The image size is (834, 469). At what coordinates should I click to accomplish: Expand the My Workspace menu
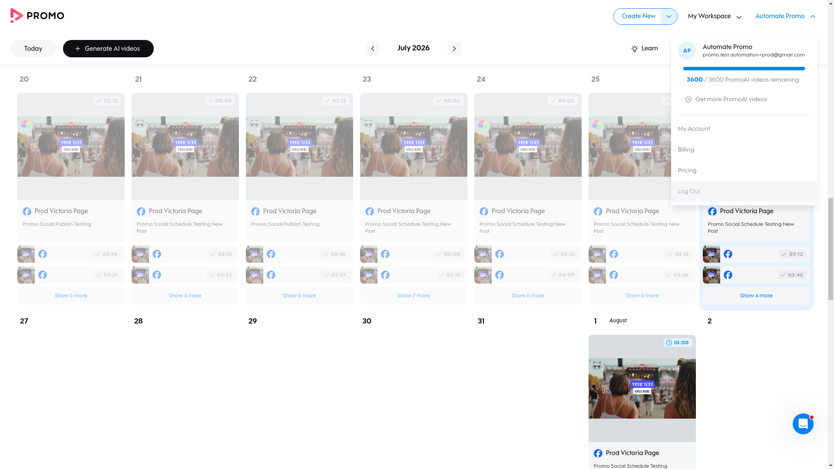(x=715, y=17)
